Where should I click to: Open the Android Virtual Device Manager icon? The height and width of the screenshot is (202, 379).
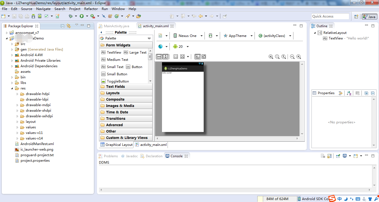pyautogui.click(x=40, y=16)
